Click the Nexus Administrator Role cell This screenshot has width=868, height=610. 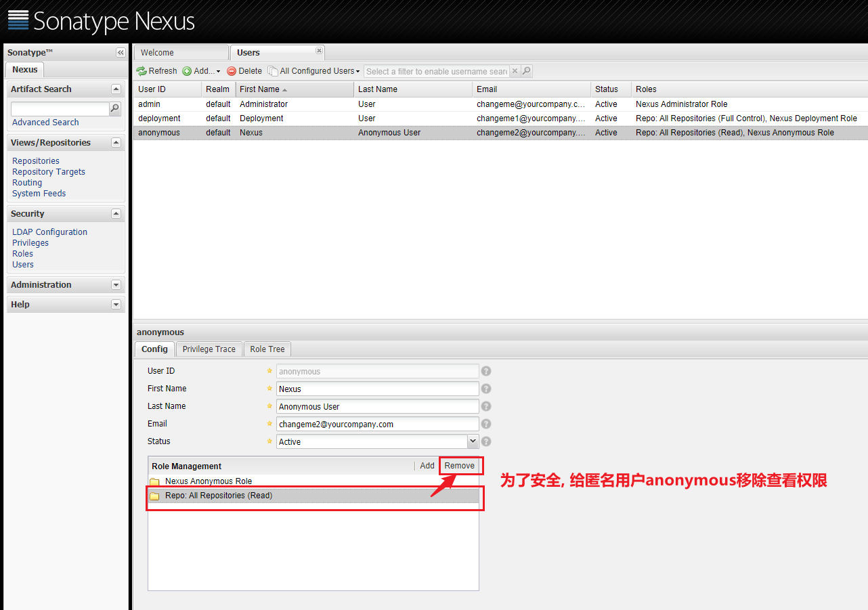pyautogui.click(x=682, y=104)
